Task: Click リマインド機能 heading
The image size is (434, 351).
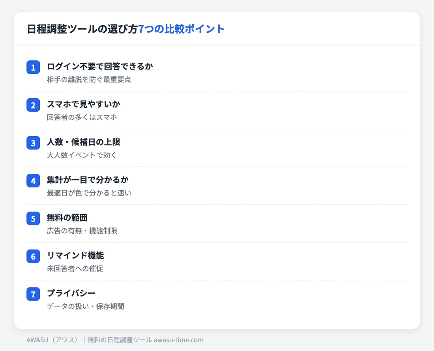Action: (75, 255)
